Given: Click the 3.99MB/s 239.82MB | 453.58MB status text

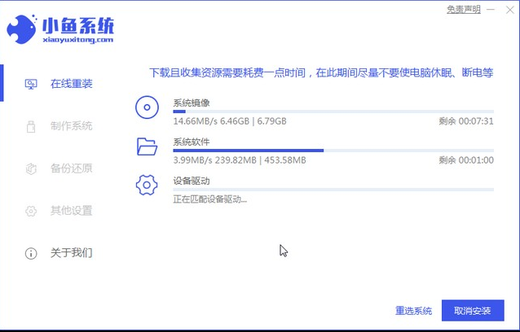Looking at the screenshot, I should pyautogui.click(x=240, y=160).
